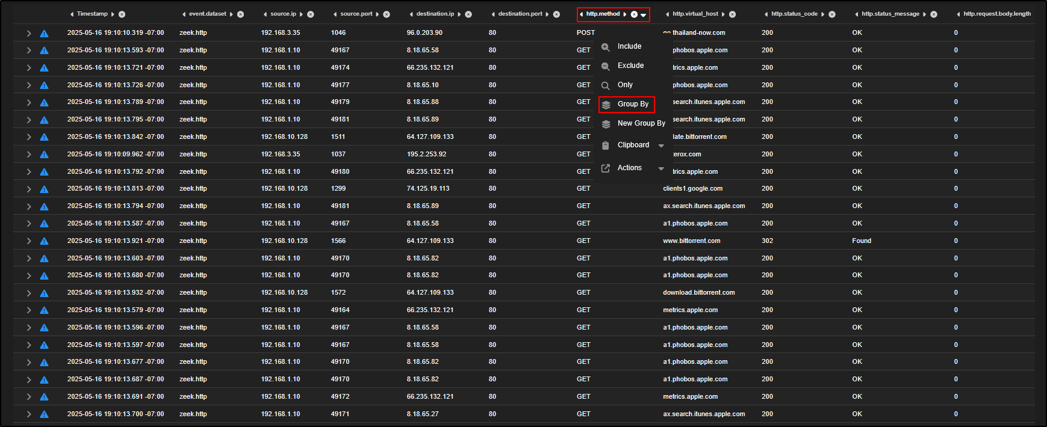
Task: Expand the download.bittorrent.com event row
Action: 28,293
